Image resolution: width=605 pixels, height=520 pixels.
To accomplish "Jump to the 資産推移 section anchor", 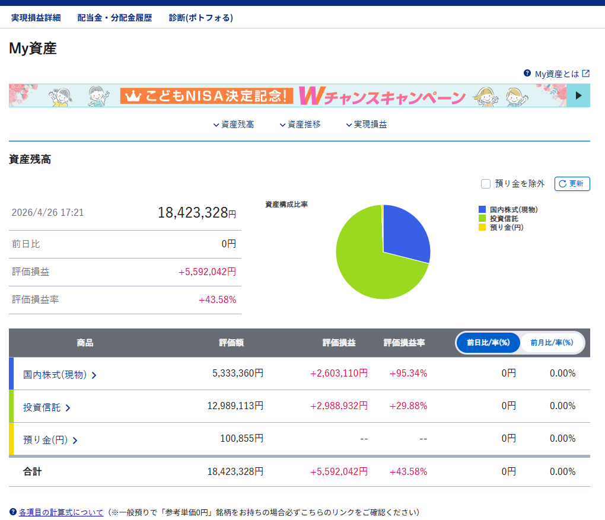I will 300,125.
